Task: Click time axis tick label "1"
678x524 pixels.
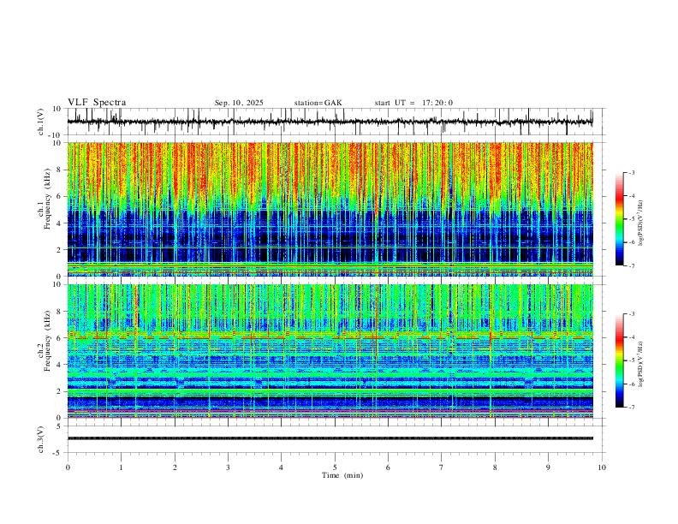Action: (121, 467)
